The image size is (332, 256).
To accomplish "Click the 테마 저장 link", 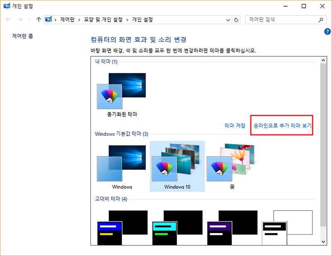I will point(235,126).
